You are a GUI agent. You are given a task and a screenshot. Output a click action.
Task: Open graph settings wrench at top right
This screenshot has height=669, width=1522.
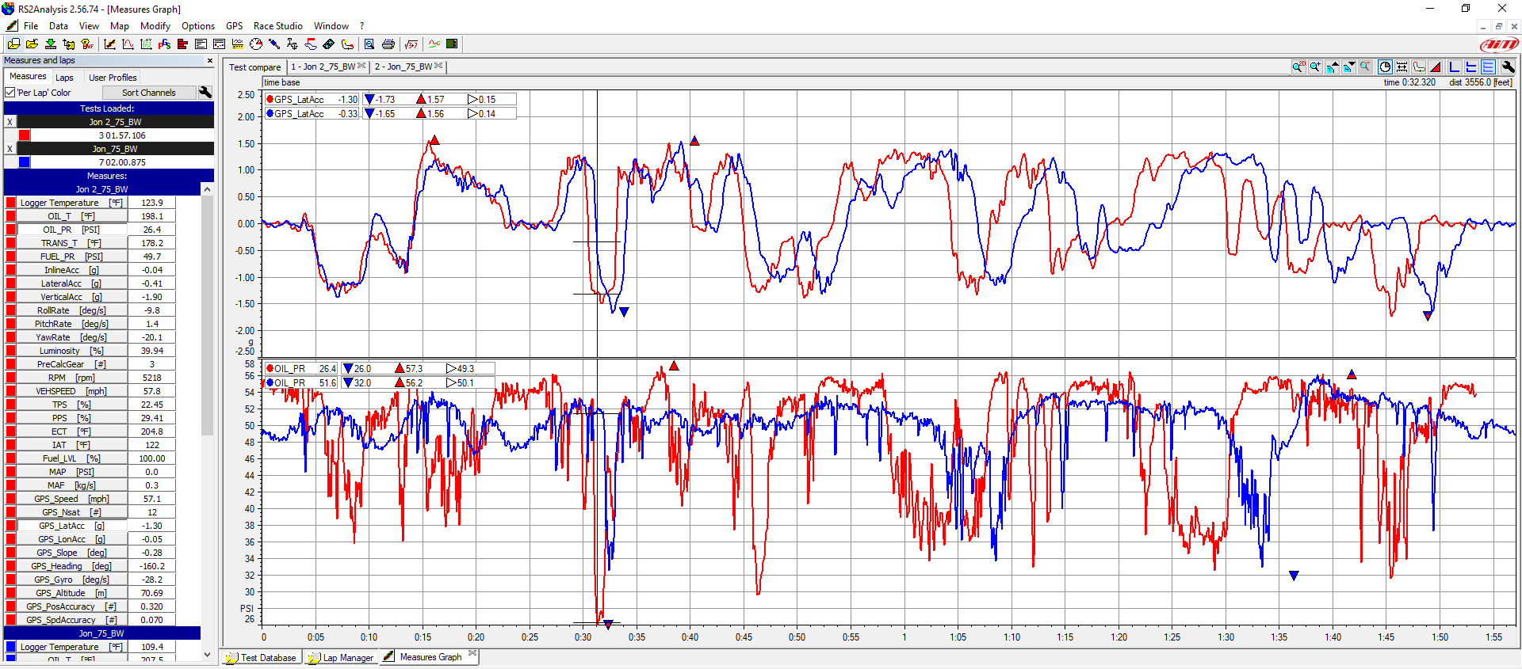coord(1509,67)
